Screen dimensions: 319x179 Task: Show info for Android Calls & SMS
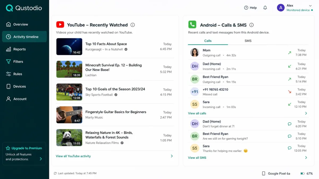click(x=251, y=25)
